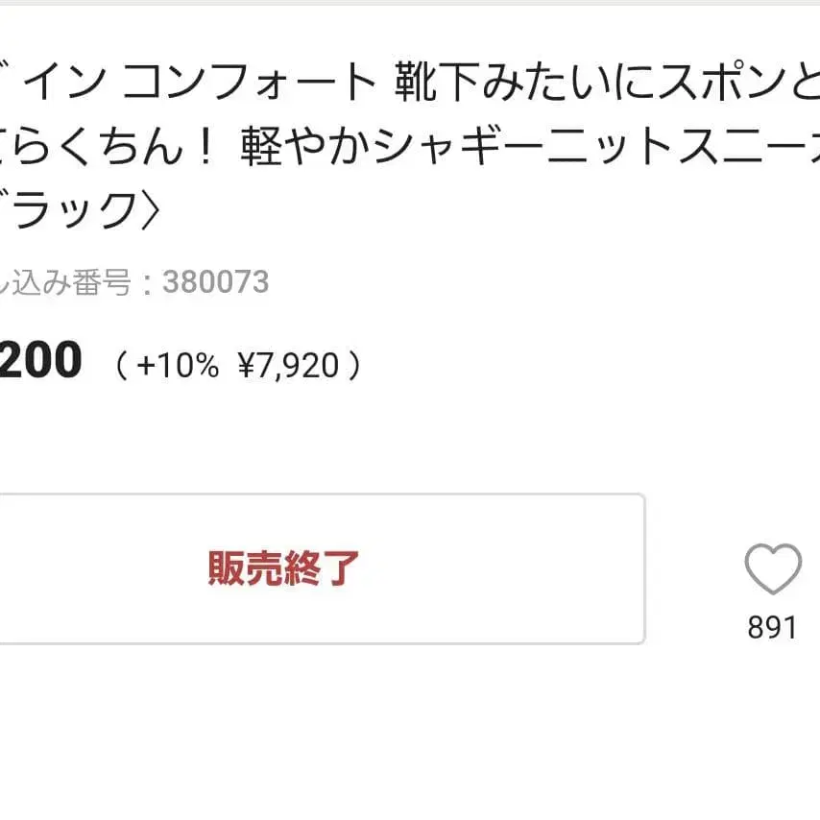Click the order number 380073
Screen dimensions: 820x820
click(x=216, y=282)
